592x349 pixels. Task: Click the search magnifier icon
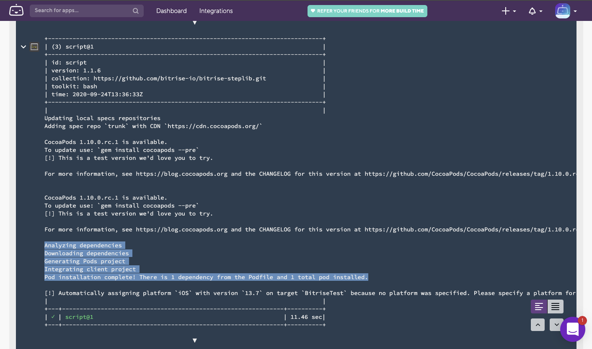136,11
